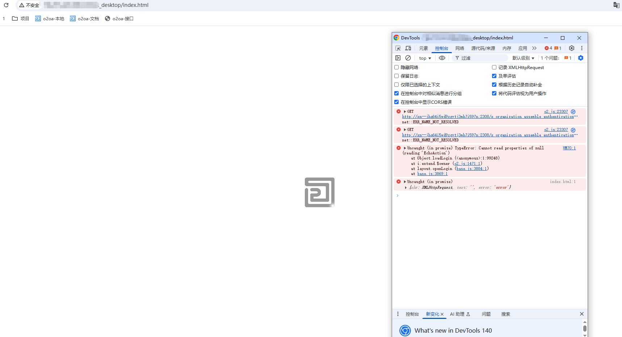The image size is (622, 337).
Task: Enable the 记录 XMLHttpRequest checkbox
Action: tap(494, 67)
